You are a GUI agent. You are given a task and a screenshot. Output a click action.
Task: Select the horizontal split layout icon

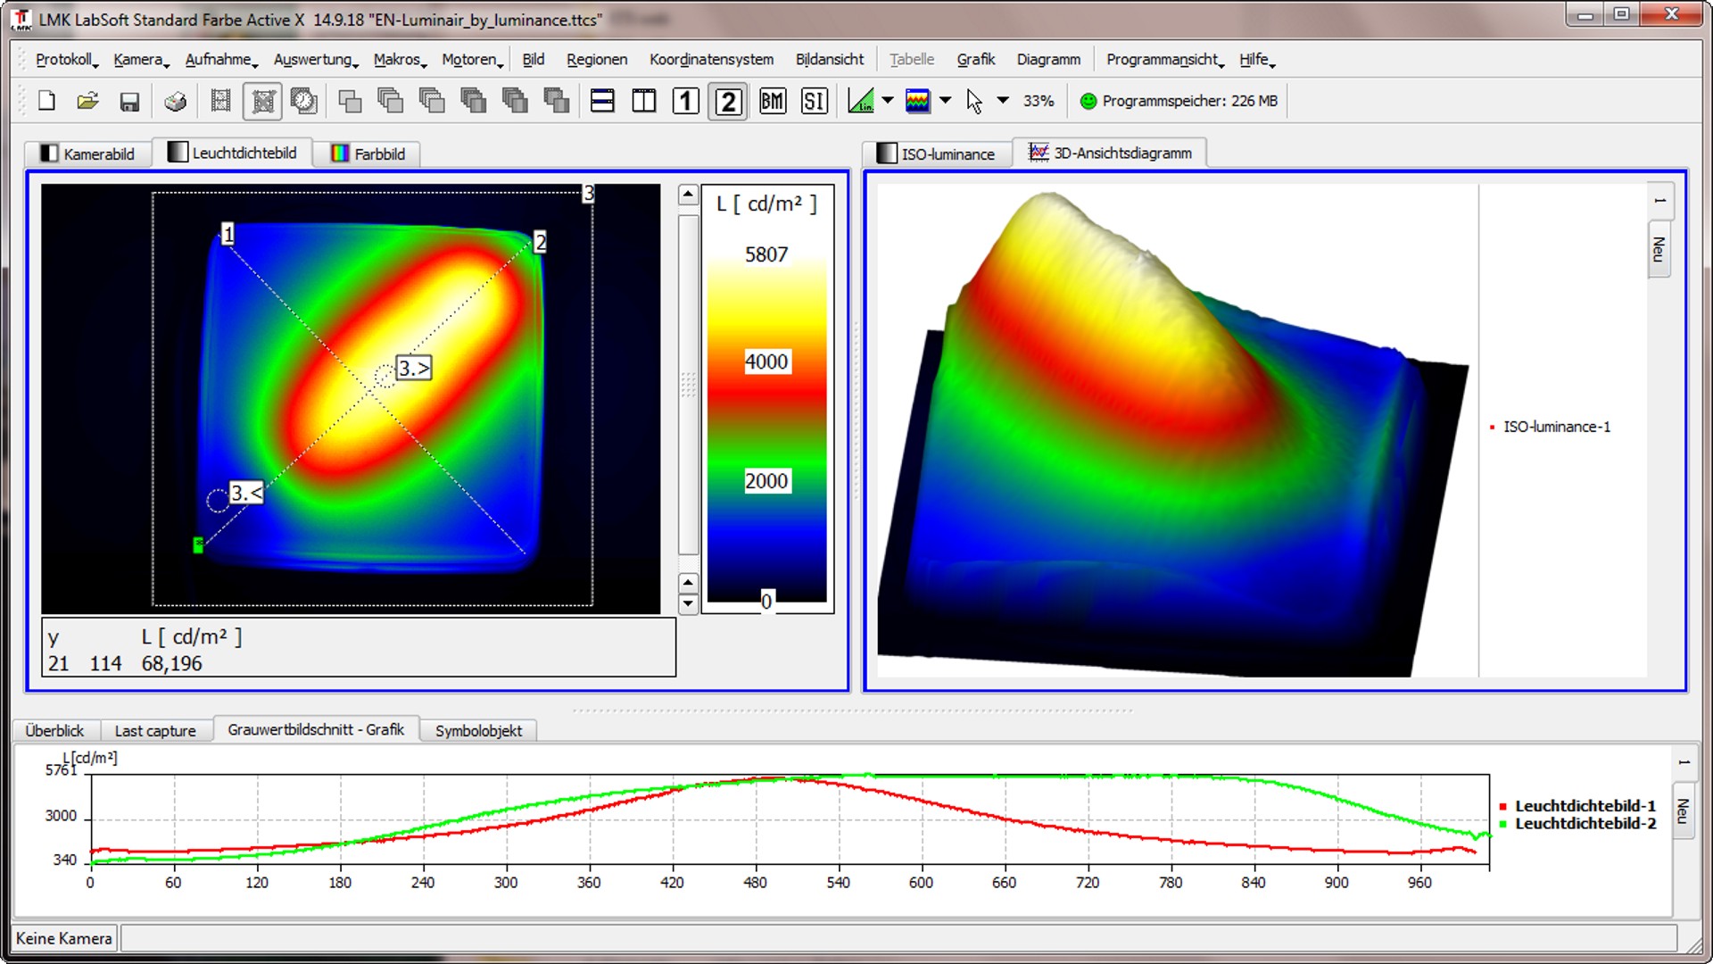click(602, 101)
